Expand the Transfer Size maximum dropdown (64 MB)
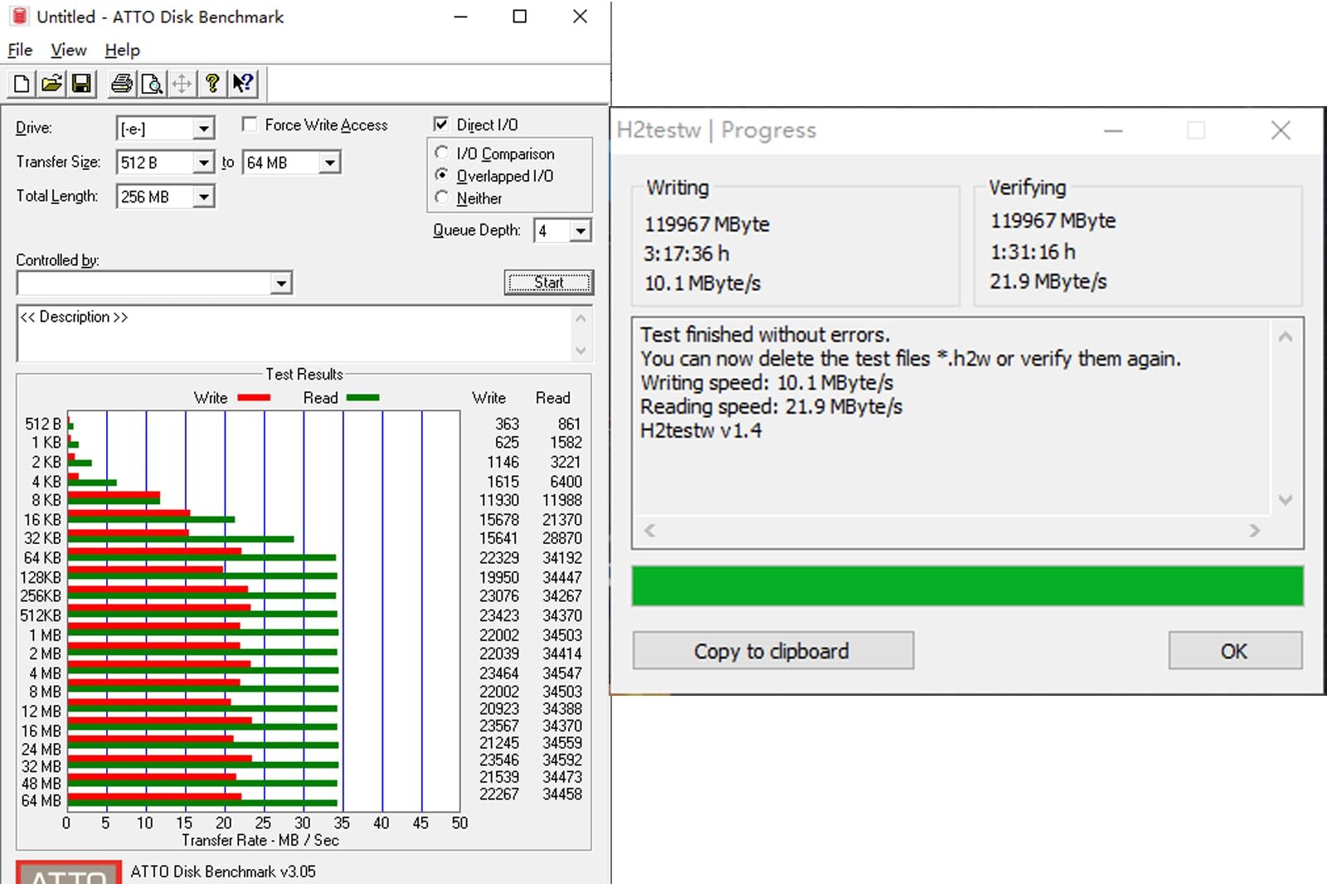The height and width of the screenshot is (884, 1327). pos(330,163)
